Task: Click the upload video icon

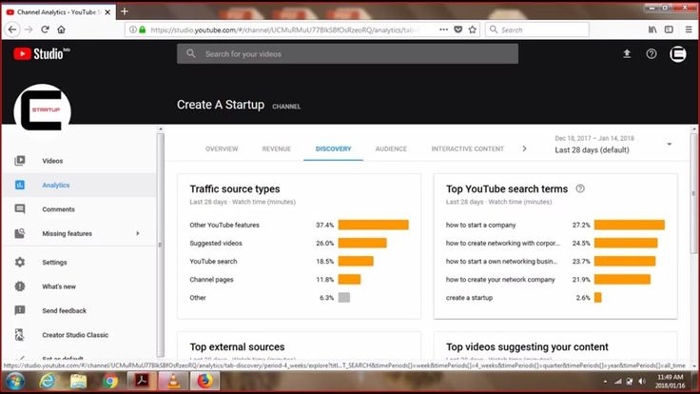Action: 627,54
